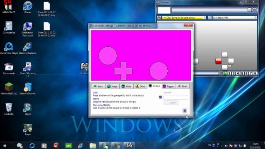Click the help question mark icon
Image resolution: width=265 pixels, height=149 pixels.
pyautogui.click(x=185, y=111)
